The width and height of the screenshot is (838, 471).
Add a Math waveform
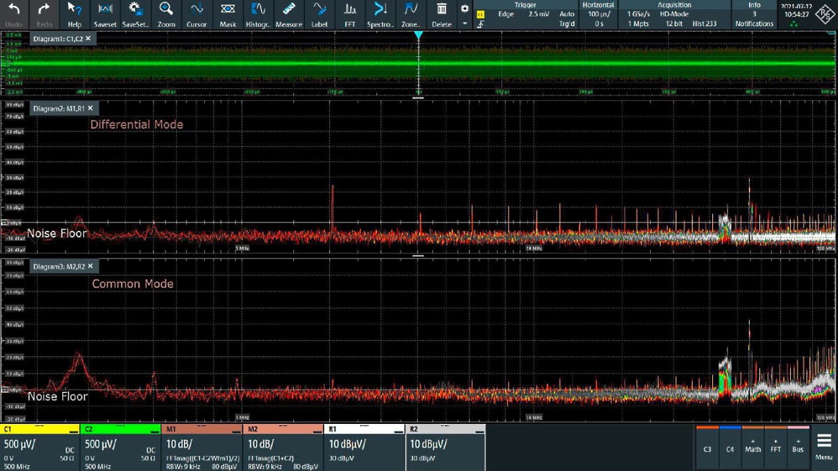click(753, 448)
